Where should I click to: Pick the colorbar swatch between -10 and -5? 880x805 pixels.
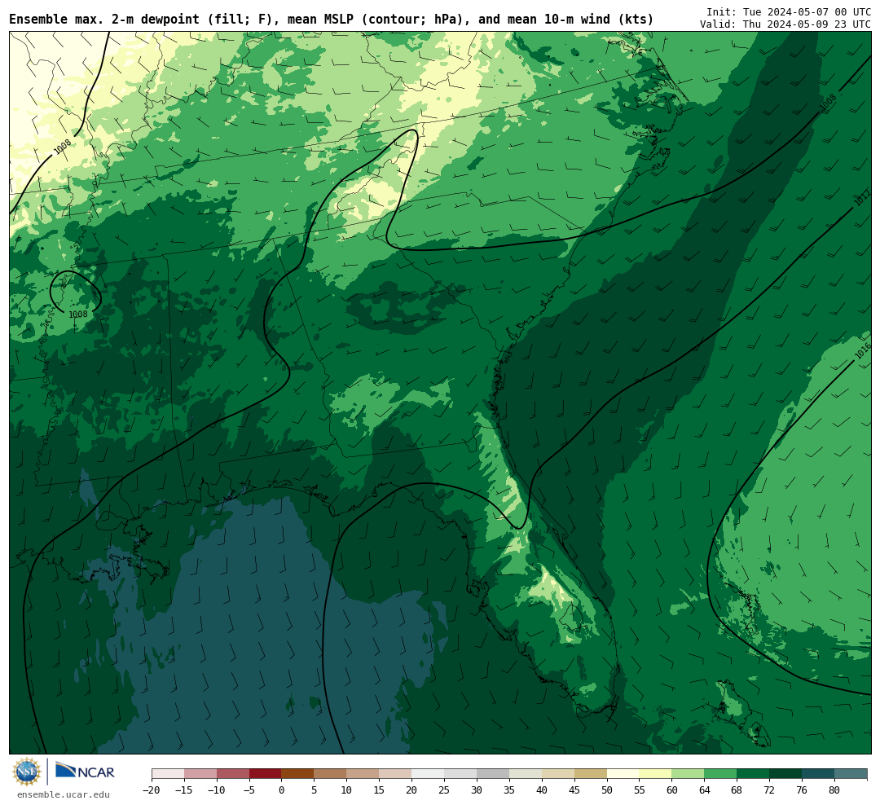pos(233,774)
